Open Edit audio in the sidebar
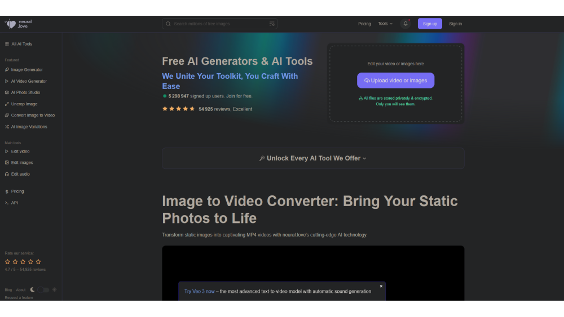The width and height of the screenshot is (564, 317). (20, 174)
